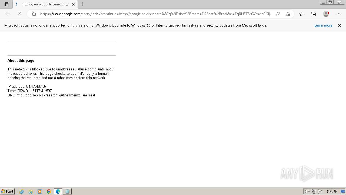346x195 pixels.
Task: Open Read aloud icon in address bar
Action: 278,14
